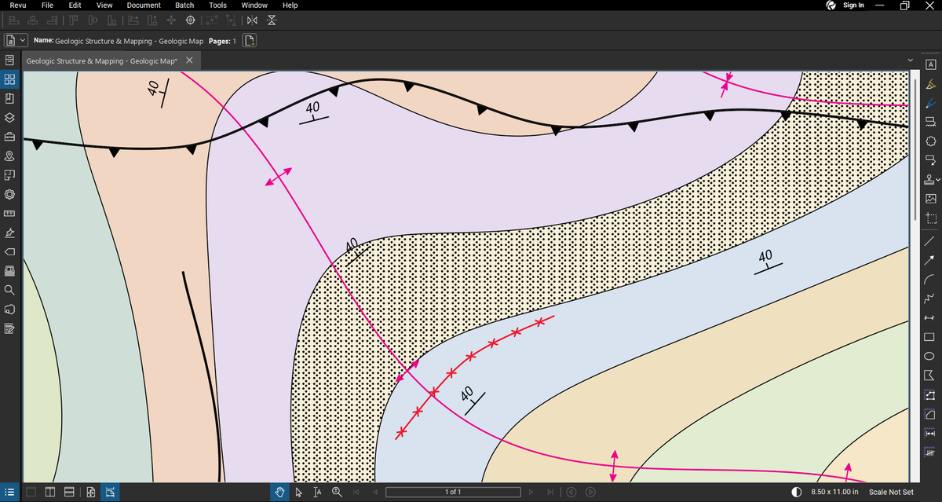The height and width of the screenshot is (502, 942).
Task: Select the Image insert tool
Action: [x=930, y=198]
